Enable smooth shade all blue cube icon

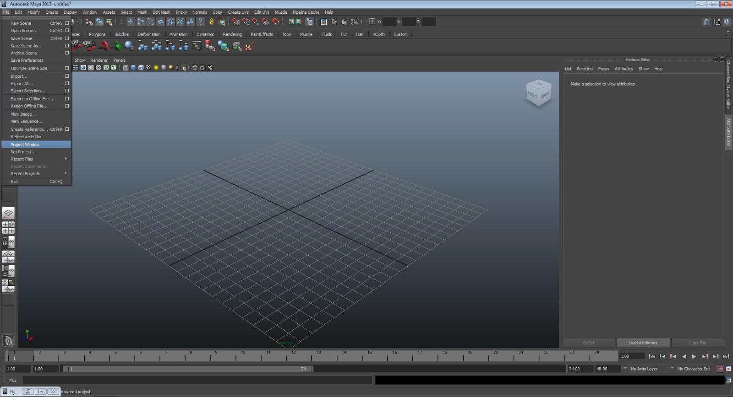[x=133, y=68]
